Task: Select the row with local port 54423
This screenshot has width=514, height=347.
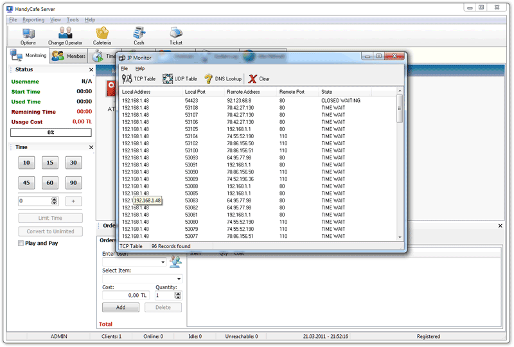Action: tap(258, 101)
